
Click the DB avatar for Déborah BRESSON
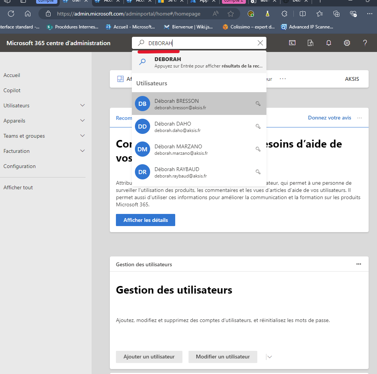(143, 104)
